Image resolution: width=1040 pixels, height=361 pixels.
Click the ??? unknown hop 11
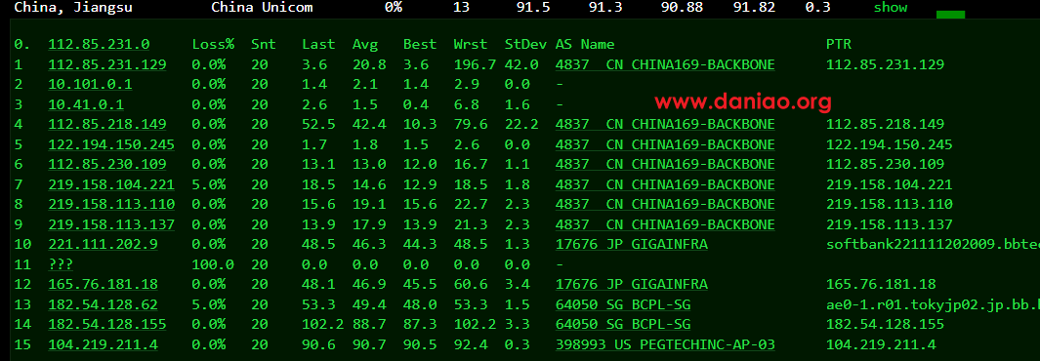point(61,264)
